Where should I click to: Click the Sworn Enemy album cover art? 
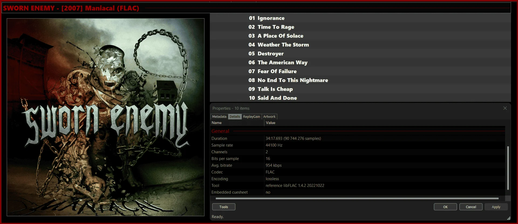[105, 117]
